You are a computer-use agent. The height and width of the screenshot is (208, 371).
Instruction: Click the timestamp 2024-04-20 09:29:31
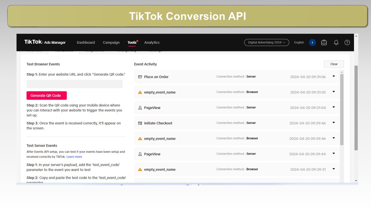tap(308, 170)
